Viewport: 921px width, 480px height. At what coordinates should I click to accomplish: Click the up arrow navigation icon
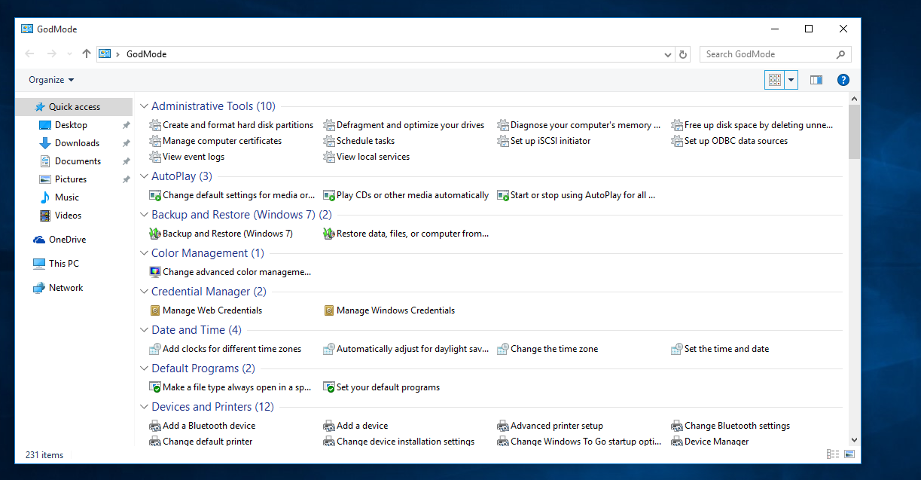coord(87,54)
